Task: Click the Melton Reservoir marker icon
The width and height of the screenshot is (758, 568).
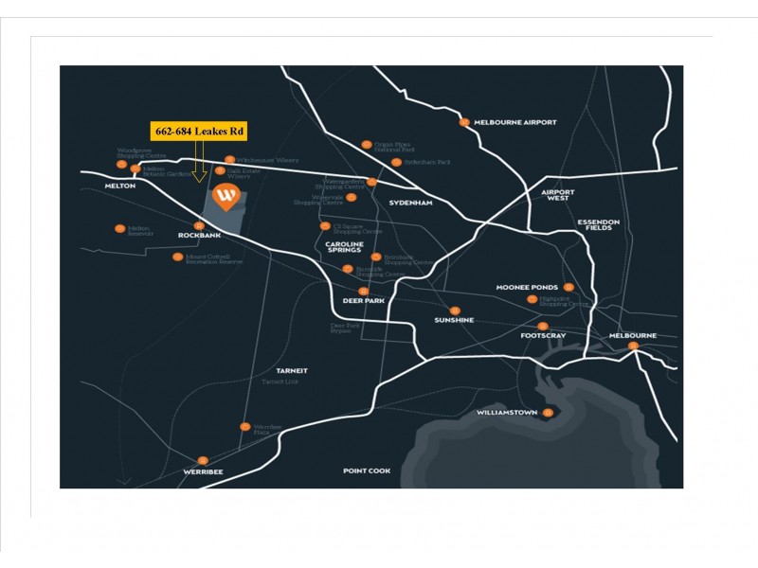Action: click(119, 228)
